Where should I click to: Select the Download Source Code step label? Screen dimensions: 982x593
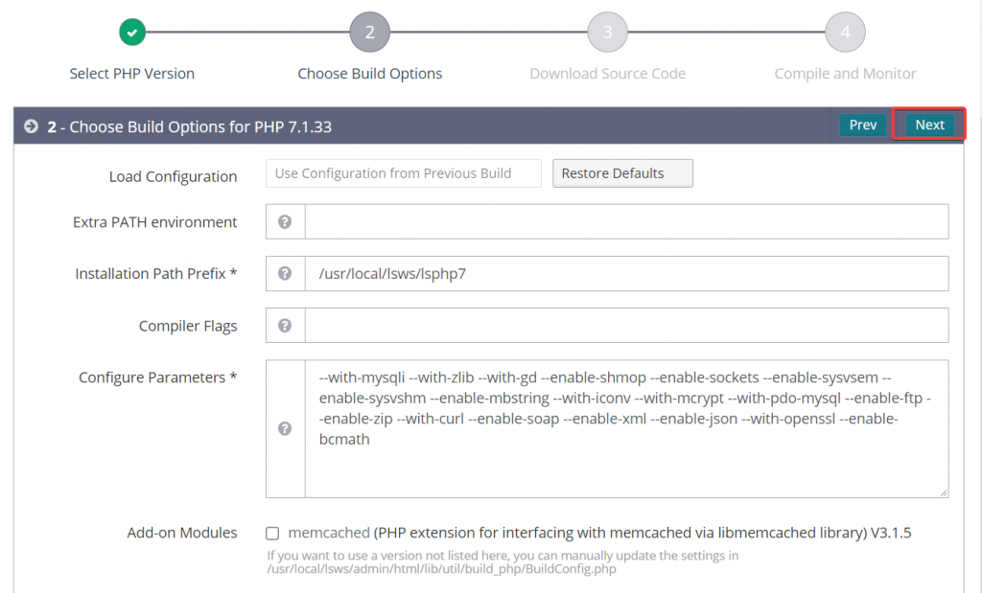point(607,74)
